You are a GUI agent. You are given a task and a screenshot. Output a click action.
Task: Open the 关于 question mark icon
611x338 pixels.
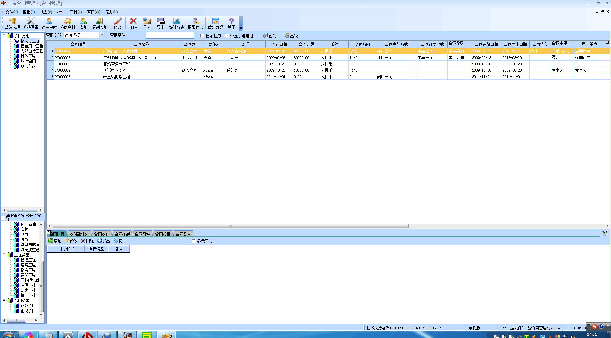coord(231,24)
